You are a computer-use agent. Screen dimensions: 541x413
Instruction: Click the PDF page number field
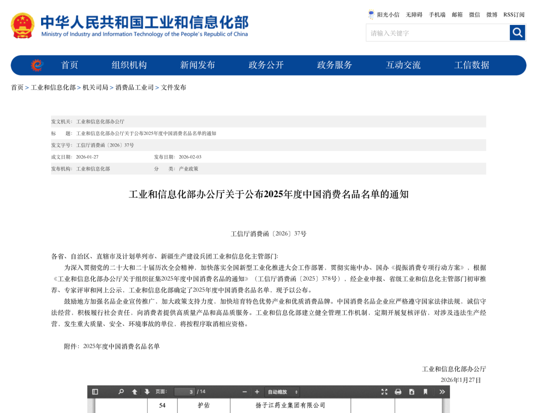coord(184,392)
